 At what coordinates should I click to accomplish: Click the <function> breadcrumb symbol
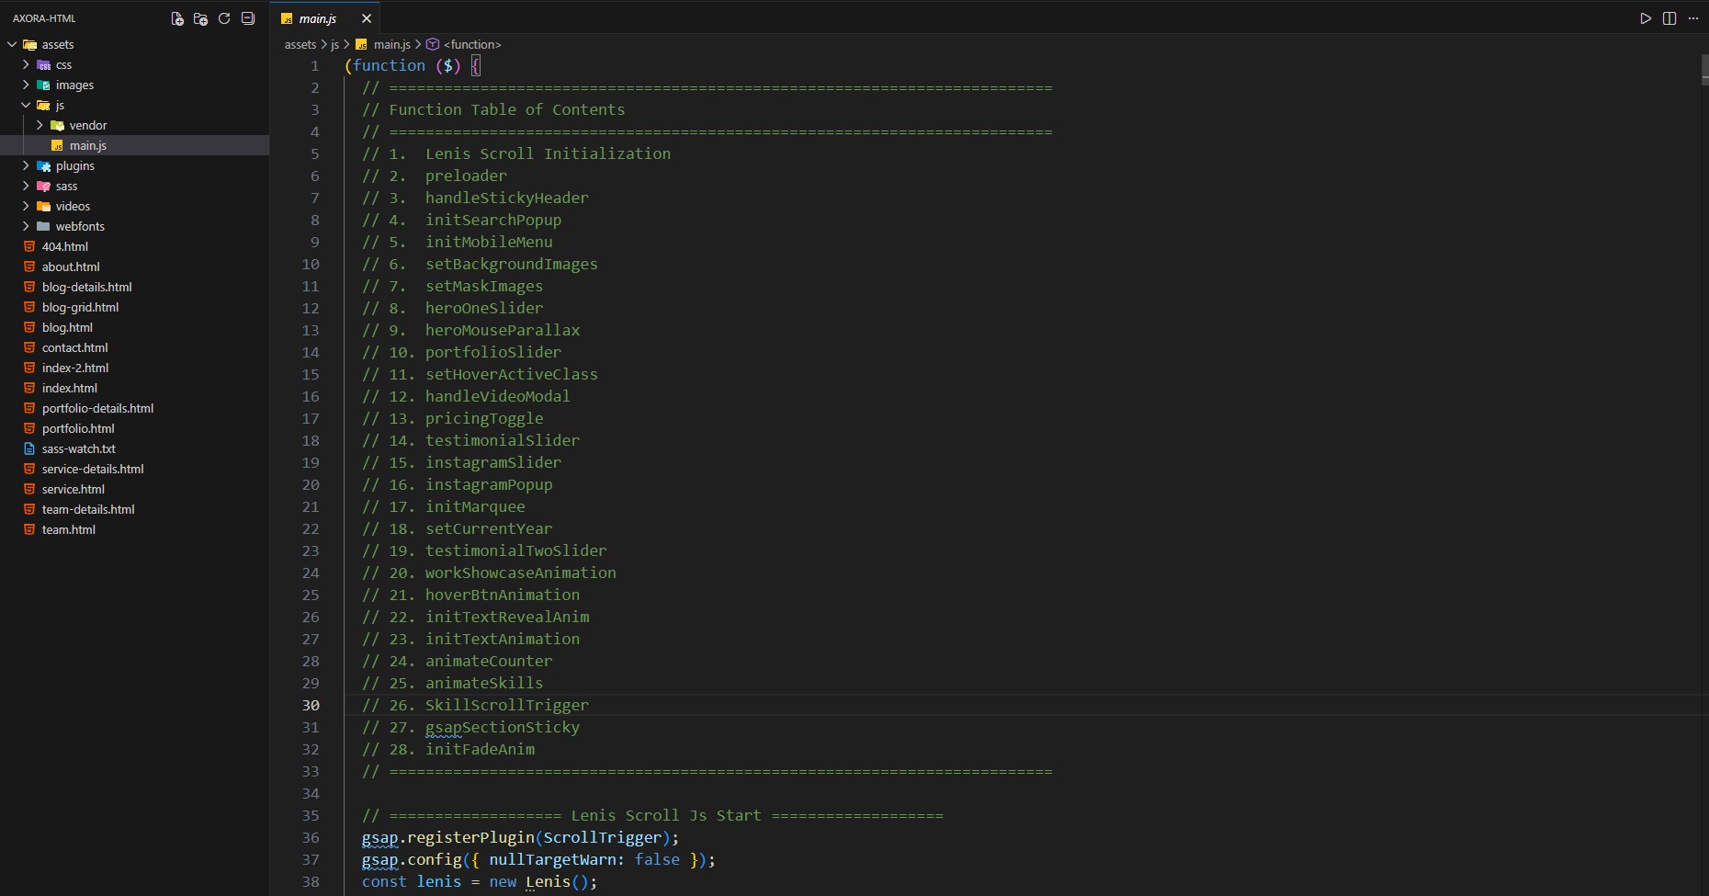471,44
